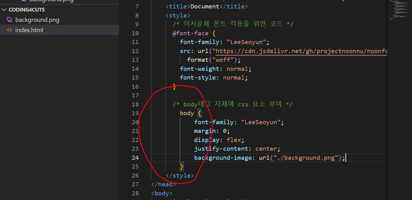
Task: Select the CODING4CUTS folder header label
Action: point(27,10)
